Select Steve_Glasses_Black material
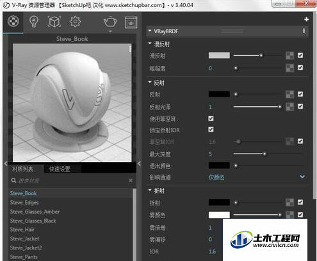317x261 pixels. tap(33, 221)
